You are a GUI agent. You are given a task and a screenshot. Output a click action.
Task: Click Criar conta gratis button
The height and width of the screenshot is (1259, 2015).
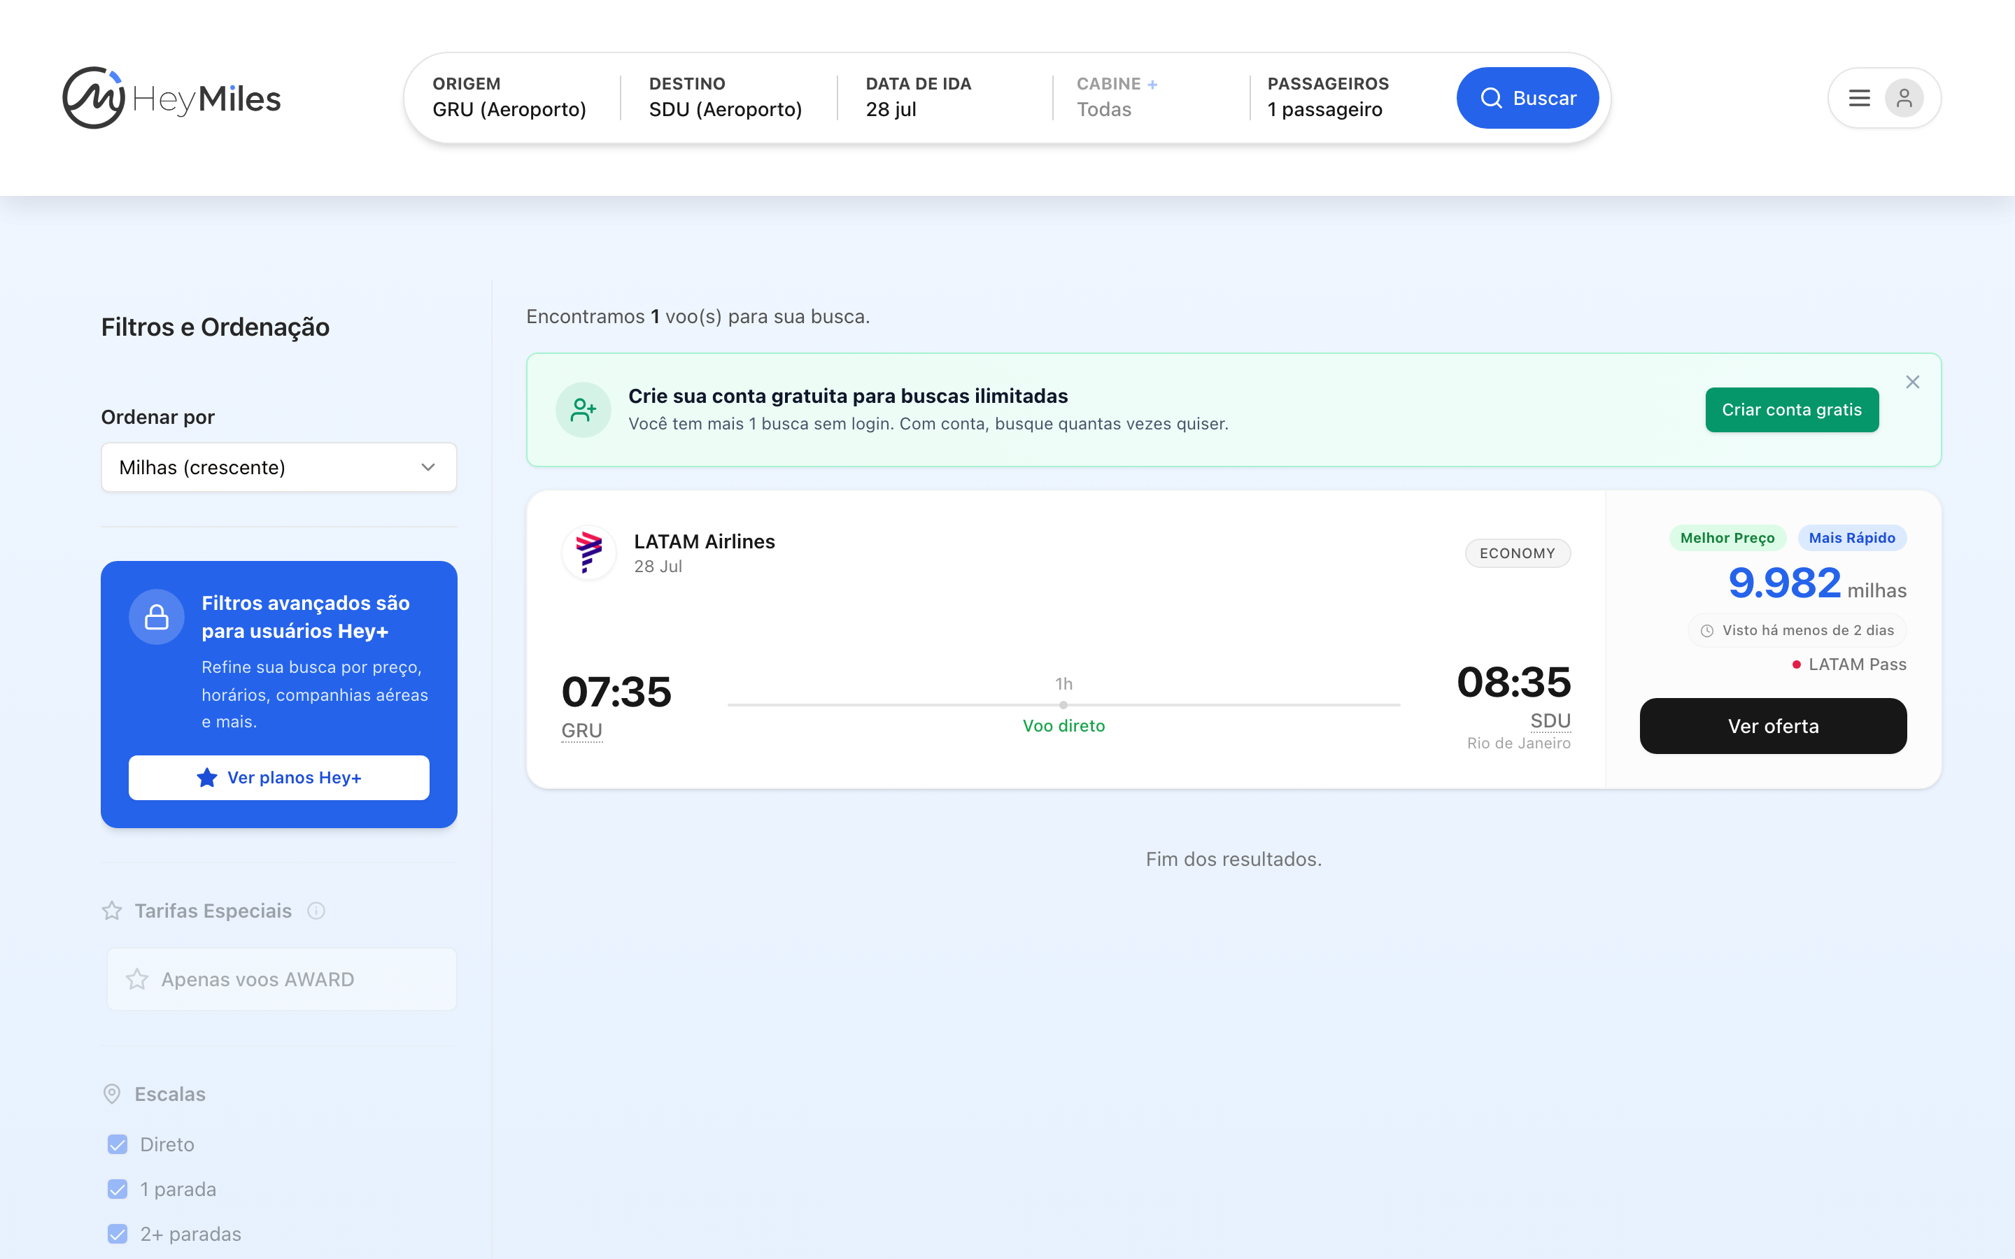(1792, 410)
